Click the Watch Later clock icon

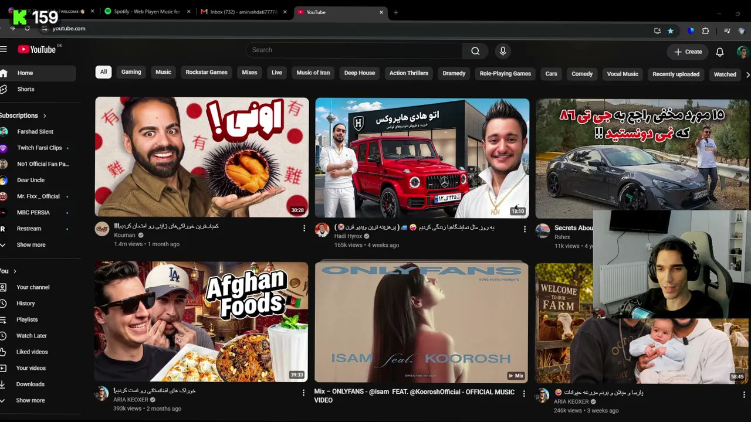tap(4, 336)
